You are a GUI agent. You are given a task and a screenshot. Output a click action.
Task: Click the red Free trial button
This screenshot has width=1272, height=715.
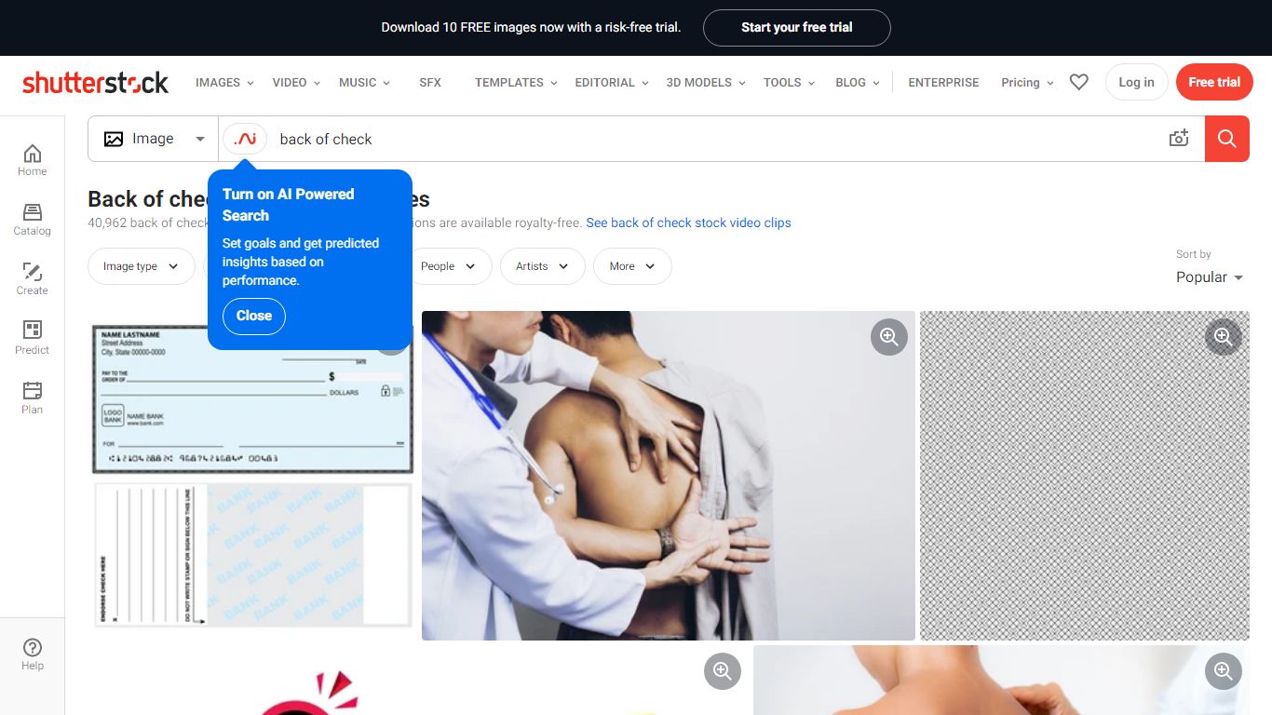(x=1214, y=82)
